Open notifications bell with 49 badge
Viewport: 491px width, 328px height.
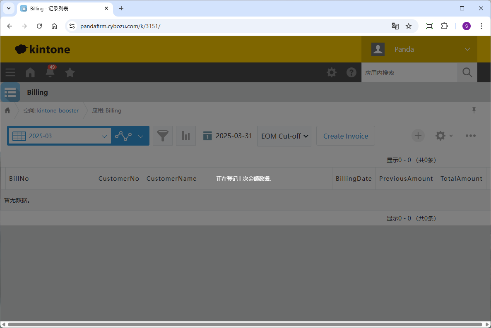[x=50, y=72]
